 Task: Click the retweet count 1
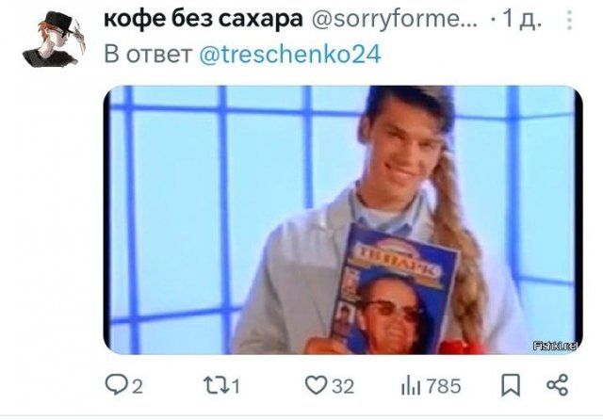coord(236,386)
